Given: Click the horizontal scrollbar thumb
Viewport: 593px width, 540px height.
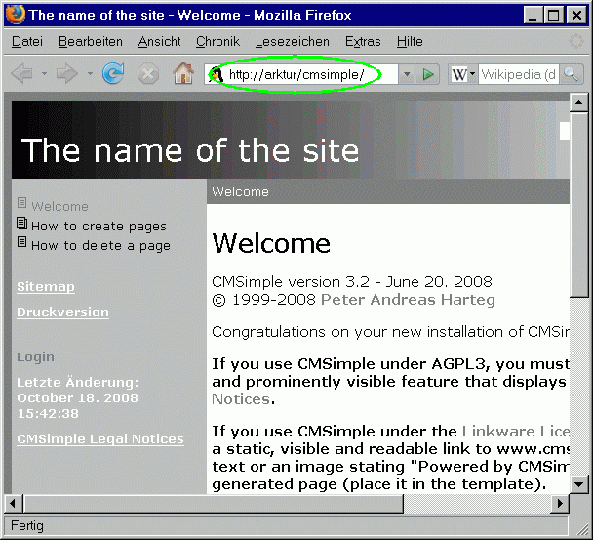Looking at the screenshot, I should (214, 504).
